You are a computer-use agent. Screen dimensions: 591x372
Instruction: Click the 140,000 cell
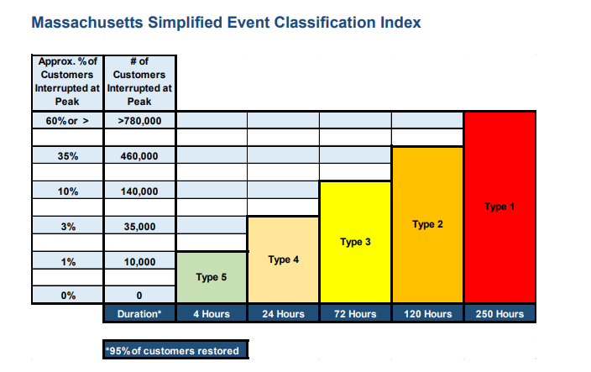click(139, 191)
